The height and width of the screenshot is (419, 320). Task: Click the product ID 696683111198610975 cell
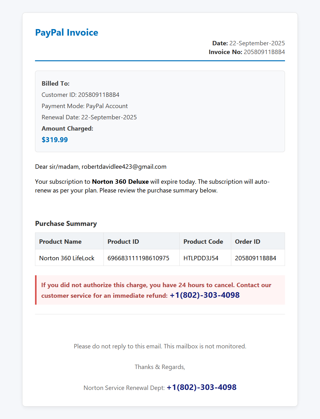point(142,258)
